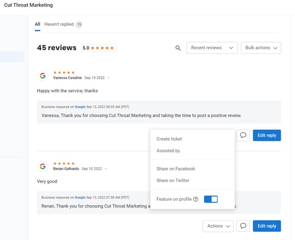Image resolution: width=295 pixels, height=240 pixels.
Task: Click the Cut Throat Marketing title
Action: [x=29, y=5]
